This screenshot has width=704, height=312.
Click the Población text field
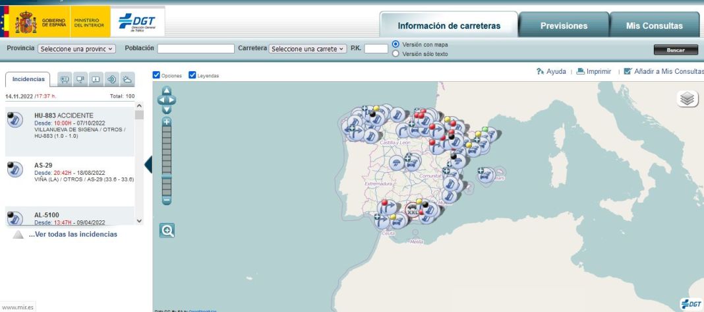[196, 49]
